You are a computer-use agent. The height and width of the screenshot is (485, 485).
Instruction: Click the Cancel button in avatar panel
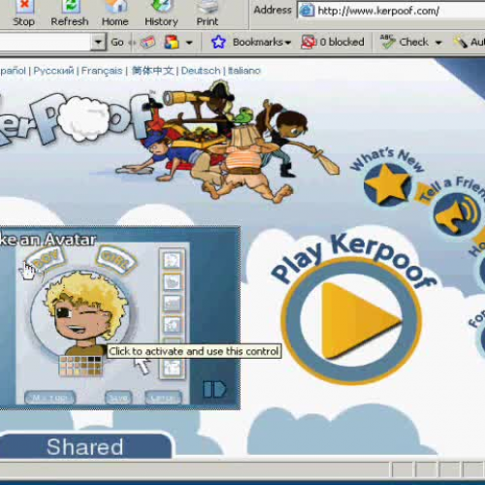[x=164, y=398]
